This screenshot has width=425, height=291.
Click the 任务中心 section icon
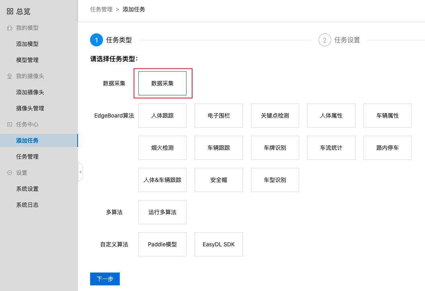(10, 124)
